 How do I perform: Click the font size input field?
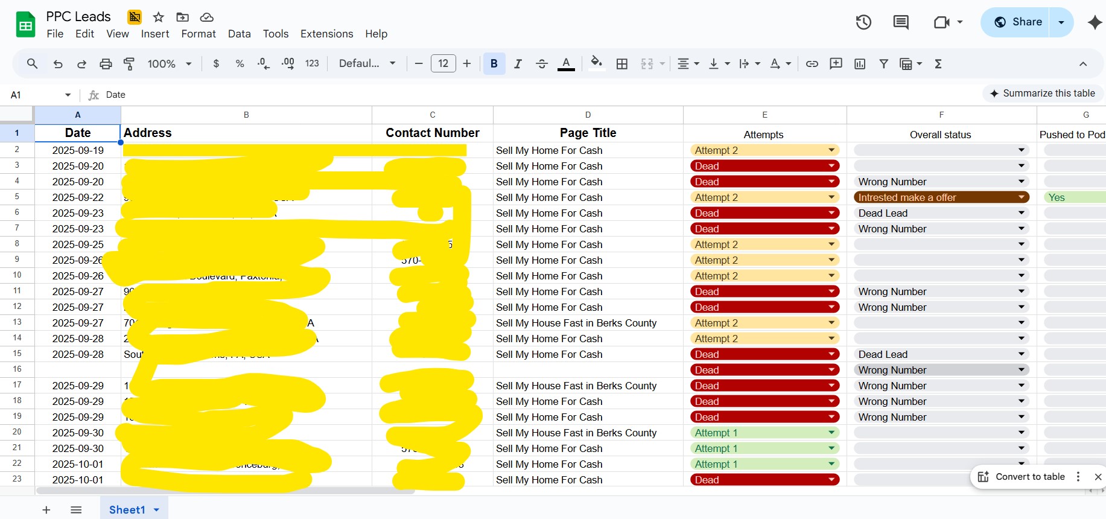point(443,64)
